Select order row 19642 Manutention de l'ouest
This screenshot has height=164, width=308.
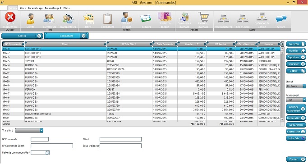coord(142,114)
